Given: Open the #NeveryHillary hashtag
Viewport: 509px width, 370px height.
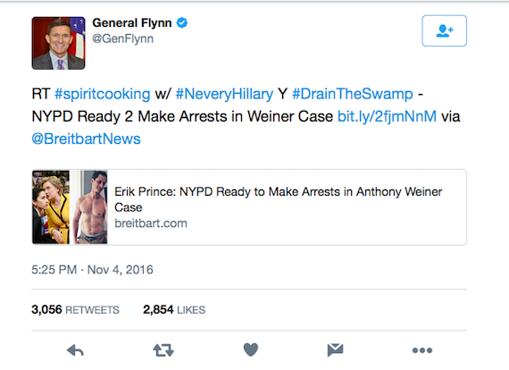Looking at the screenshot, I should pyautogui.click(x=224, y=94).
